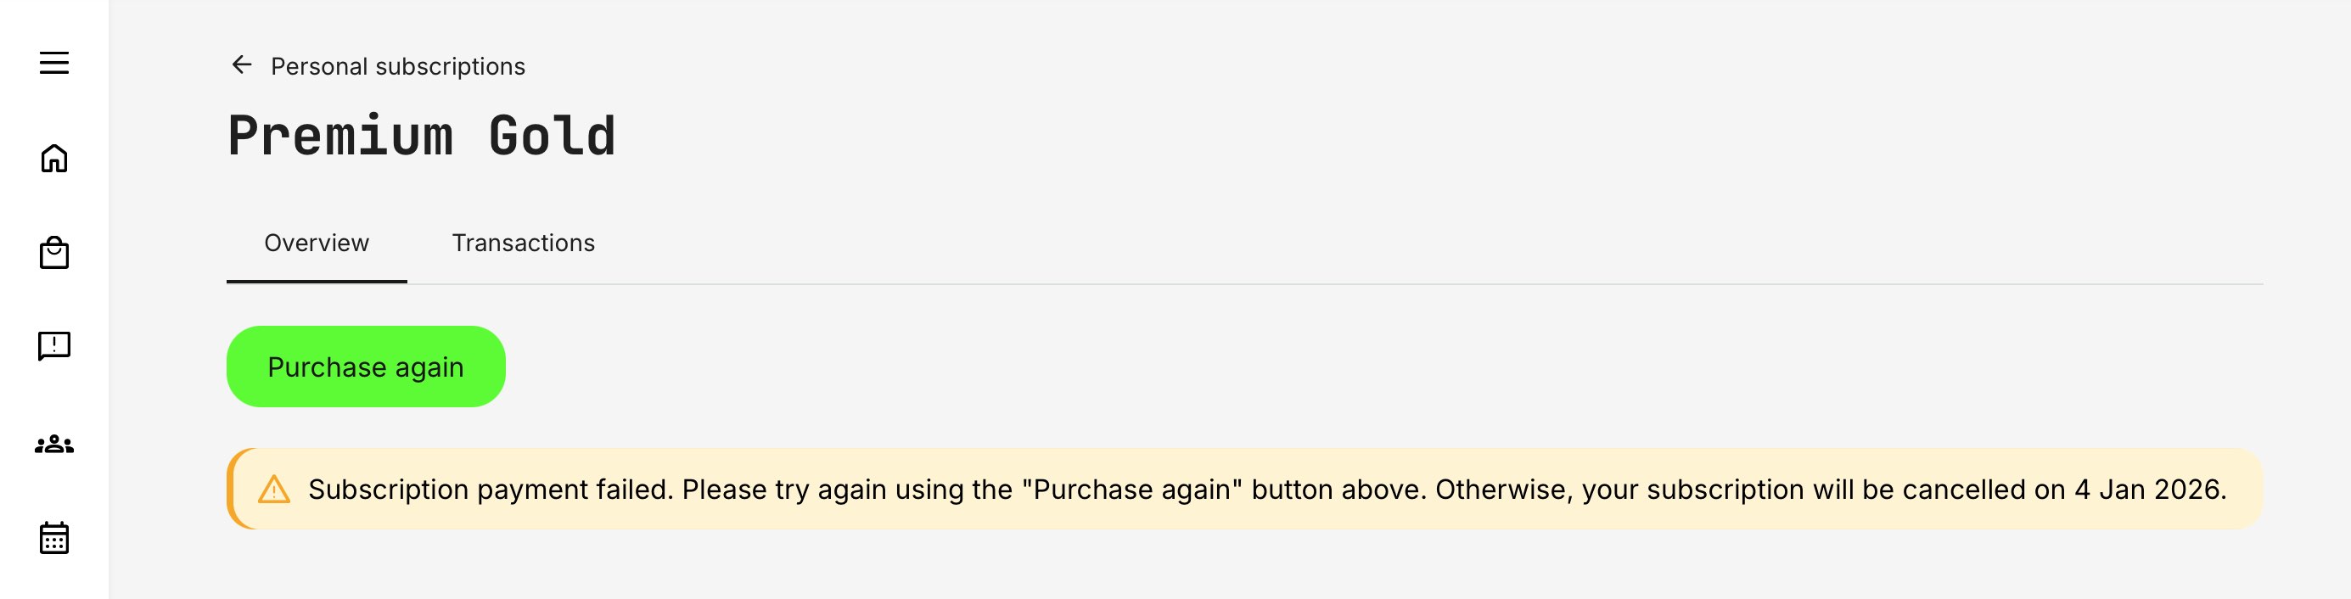Image resolution: width=2351 pixels, height=599 pixels.
Task: Click the Personal subscriptions breadcrumb text
Action: [x=397, y=65]
